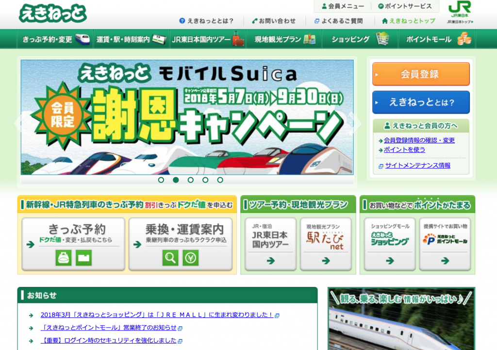
Task: Open ポイントモール menu
Action: (x=437, y=39)
